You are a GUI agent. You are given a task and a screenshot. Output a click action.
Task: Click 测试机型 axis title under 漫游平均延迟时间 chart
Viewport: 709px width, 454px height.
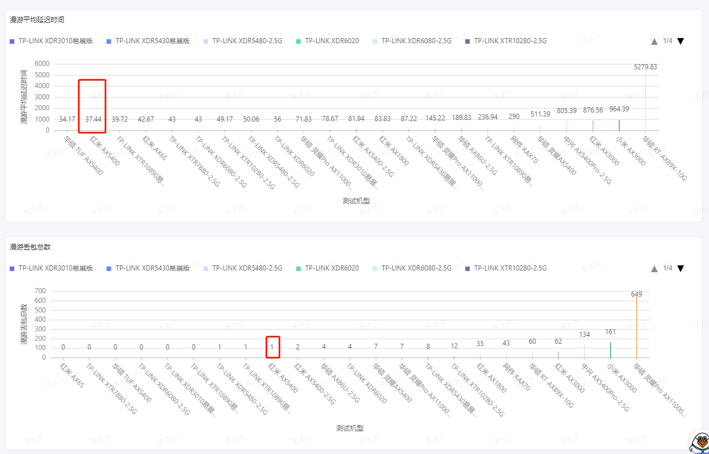click(356, 201)
